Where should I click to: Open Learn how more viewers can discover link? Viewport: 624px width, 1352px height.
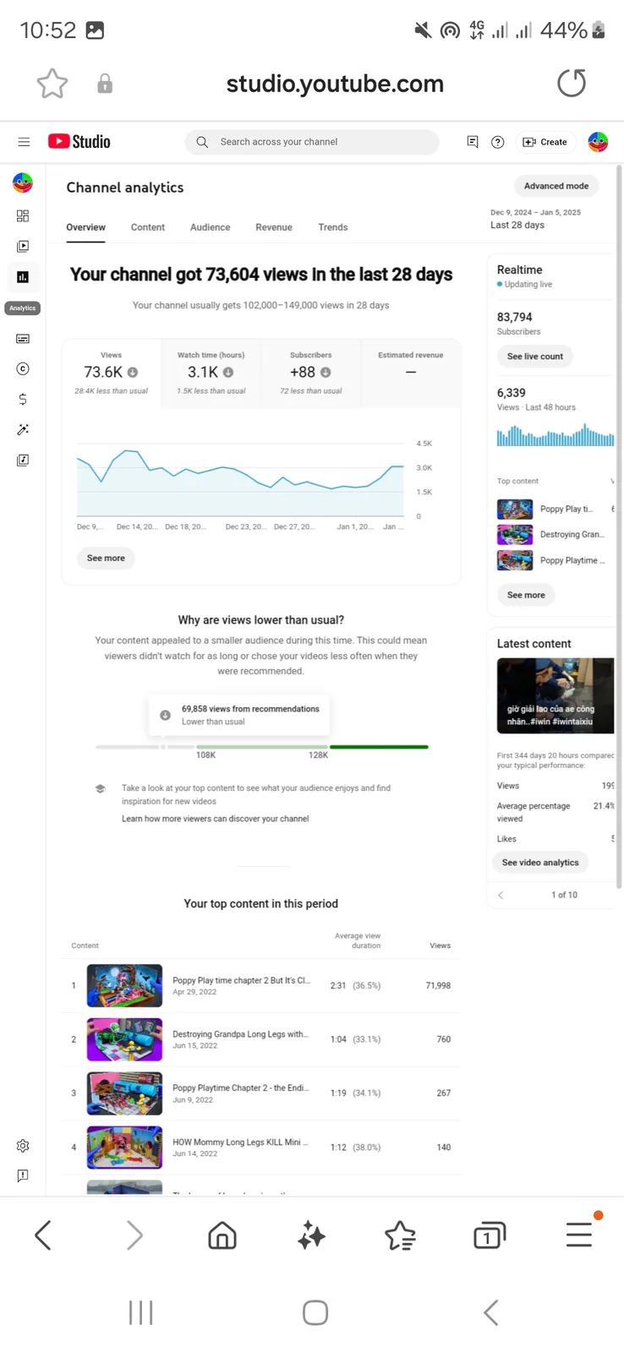click(215, 819)
